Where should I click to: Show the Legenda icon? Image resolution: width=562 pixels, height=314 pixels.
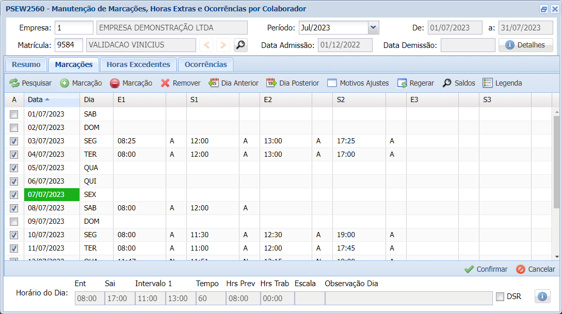[488, 83]
